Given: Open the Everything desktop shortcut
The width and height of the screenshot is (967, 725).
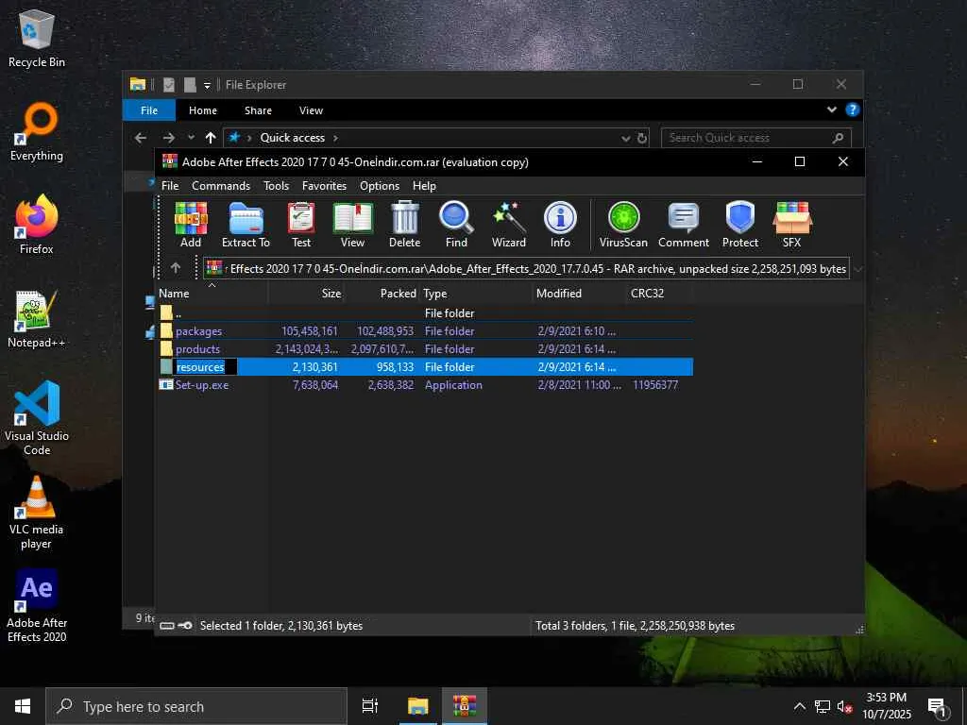Looking at the screenshot, I should pos(37,132).
